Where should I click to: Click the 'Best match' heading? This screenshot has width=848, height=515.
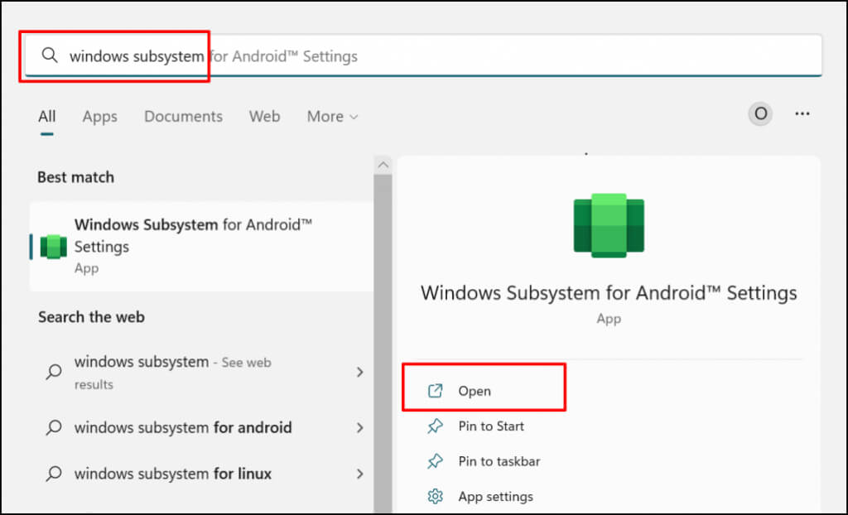click(x=75, y=177)
